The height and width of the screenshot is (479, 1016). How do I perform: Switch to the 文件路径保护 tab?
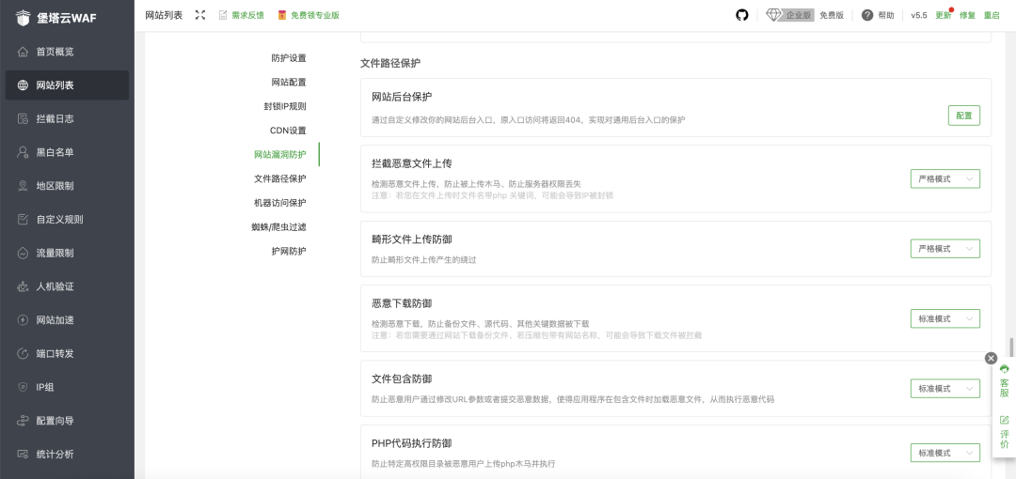(279, 178)
